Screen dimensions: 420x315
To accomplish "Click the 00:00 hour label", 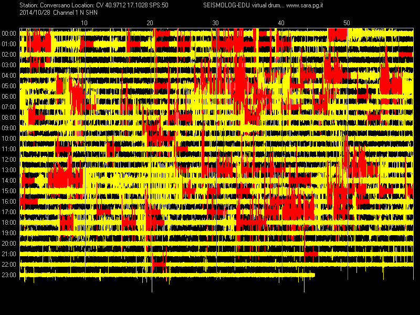I will click(x=9, y=34).
